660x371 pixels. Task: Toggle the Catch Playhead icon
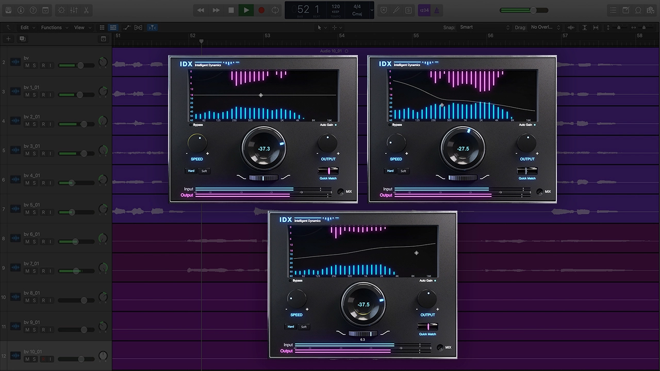tap(153, 27)
